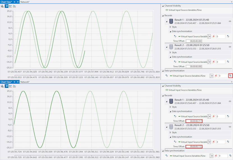Click search-next icon for Result 1, upper pane
Viewport: 233px width, 160px height.
click(228, 36)
